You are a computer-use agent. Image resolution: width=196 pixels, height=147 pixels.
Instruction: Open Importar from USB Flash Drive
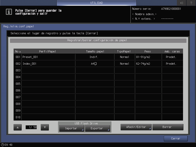(x=72, y=128)
